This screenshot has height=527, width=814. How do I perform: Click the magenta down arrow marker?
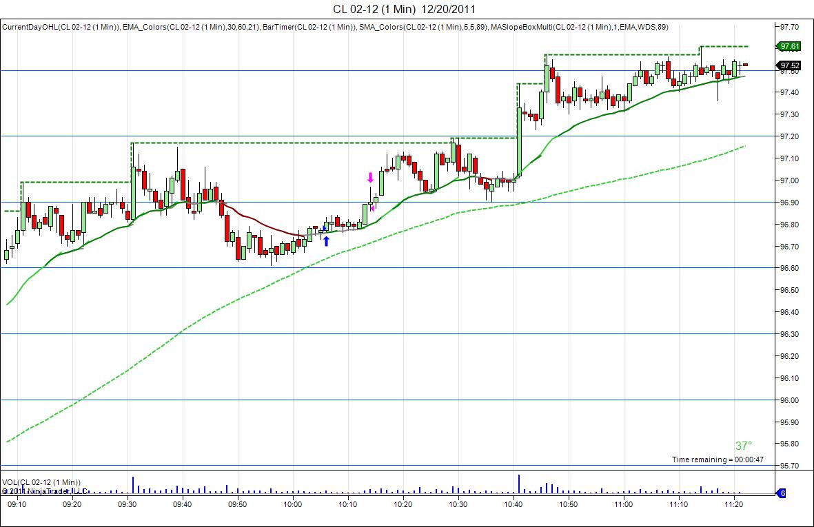point(370,178)
